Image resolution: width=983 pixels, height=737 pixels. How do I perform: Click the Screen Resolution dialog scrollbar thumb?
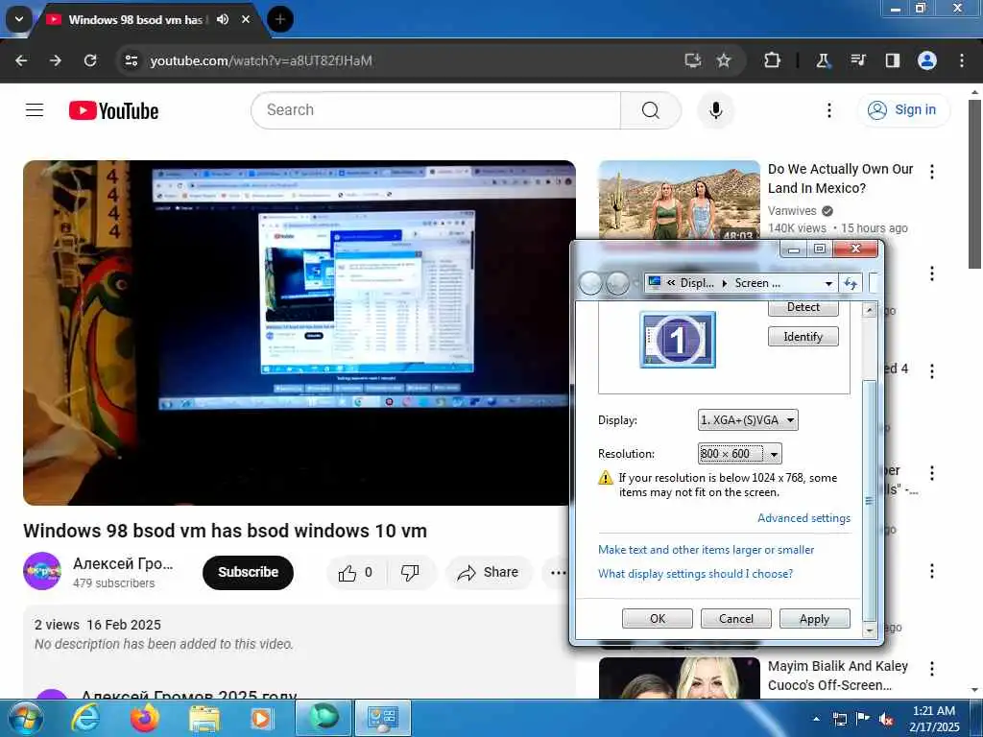[869, 499]
